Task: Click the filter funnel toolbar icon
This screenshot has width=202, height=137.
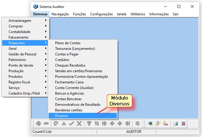Action: click(89, 123)
